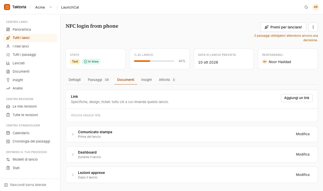Viewport: 323px width, 191px height.
Task: Switch to the Passaggi tab
Action: (99, 80)
